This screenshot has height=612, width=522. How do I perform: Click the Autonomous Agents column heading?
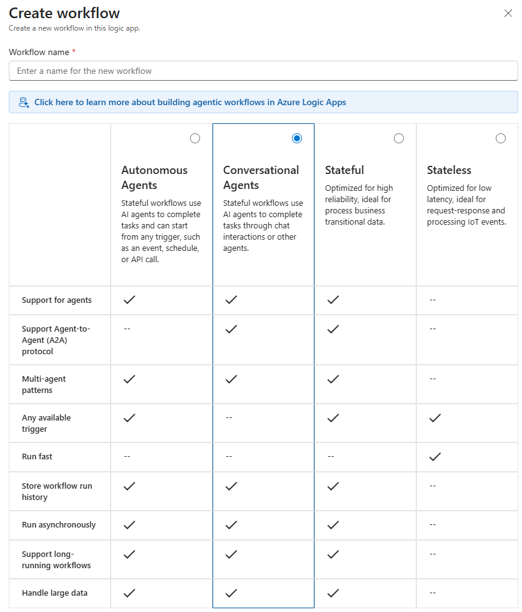click(x=154, y=178)
